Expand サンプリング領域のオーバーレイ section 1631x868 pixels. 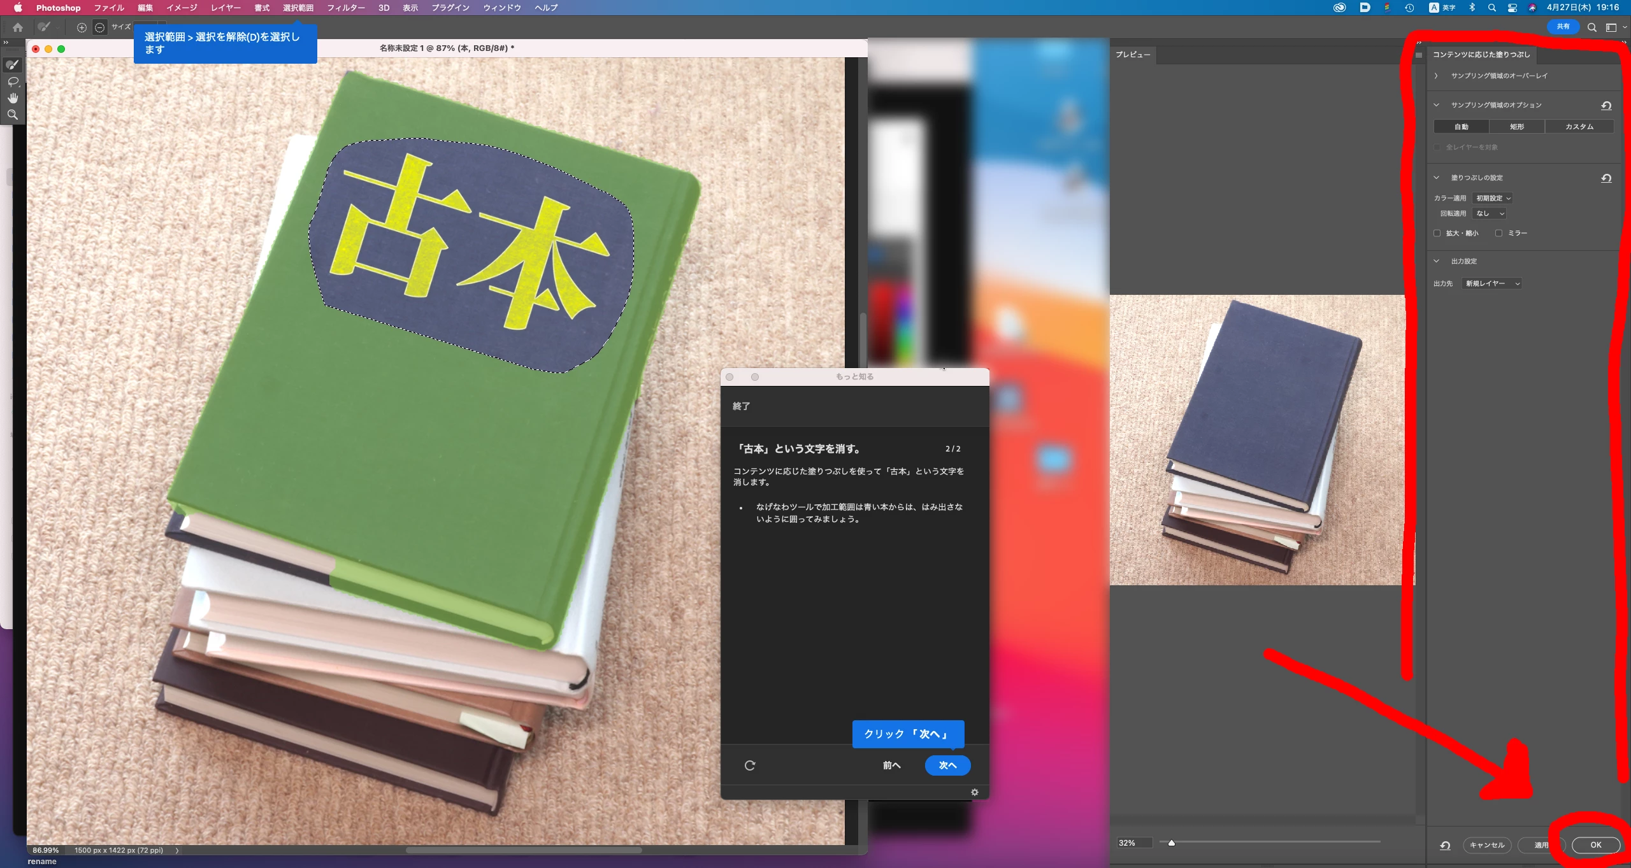point(1437,76)
